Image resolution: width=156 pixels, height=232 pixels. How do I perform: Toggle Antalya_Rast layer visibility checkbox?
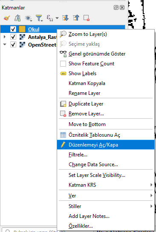13,37
